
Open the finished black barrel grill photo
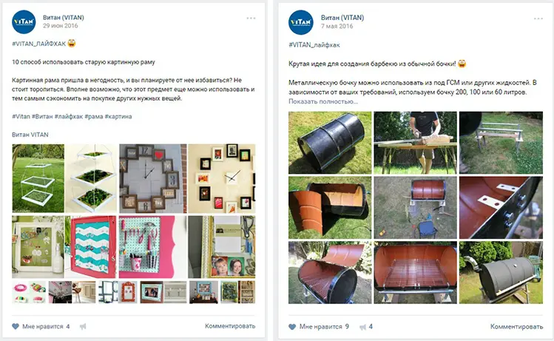(501, 273)
